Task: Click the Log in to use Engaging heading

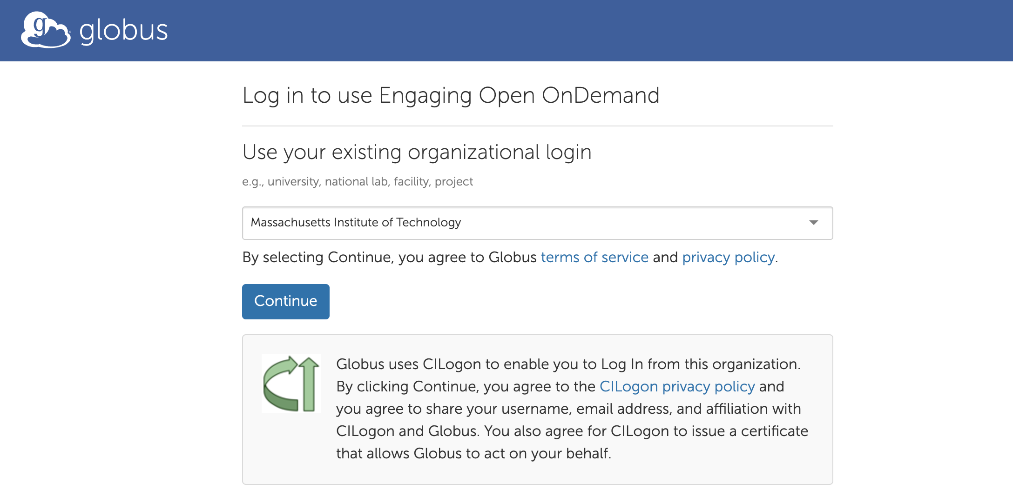Action: pyautogui.click(x=451, y=96)
